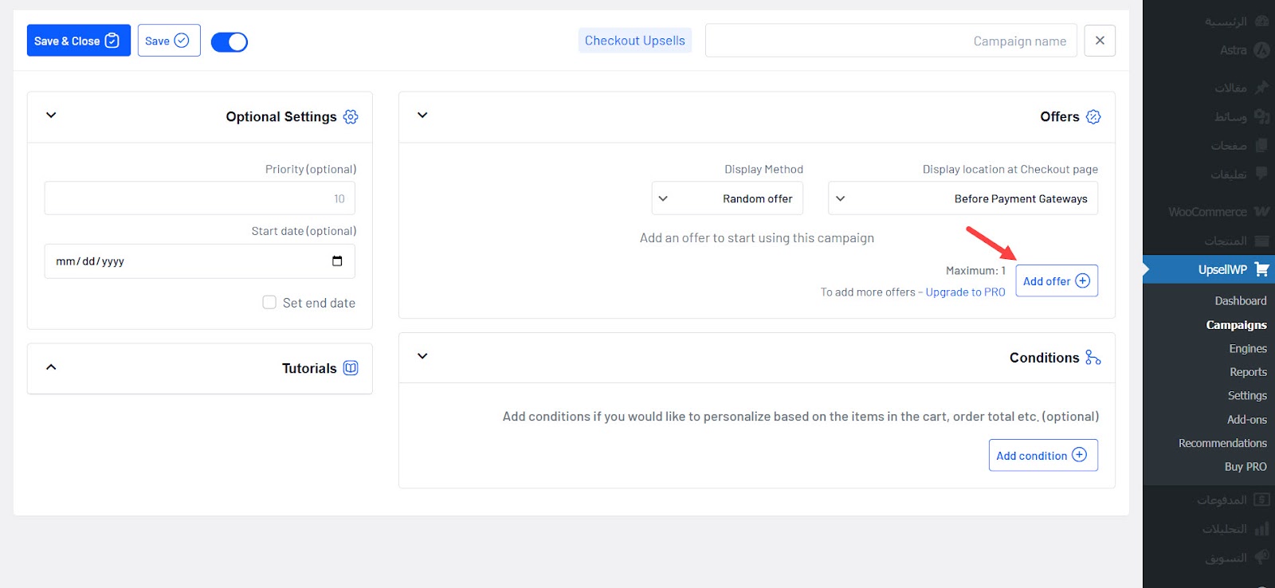
Task: Toggle the campaign status switch
Action: pos(229,42)
